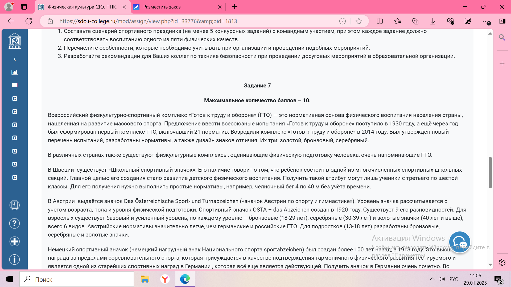Viewport: 511px width, 287px height.
Task: Click the info icon at the bottom of the sidebar
Action: (x=15, y=259)
